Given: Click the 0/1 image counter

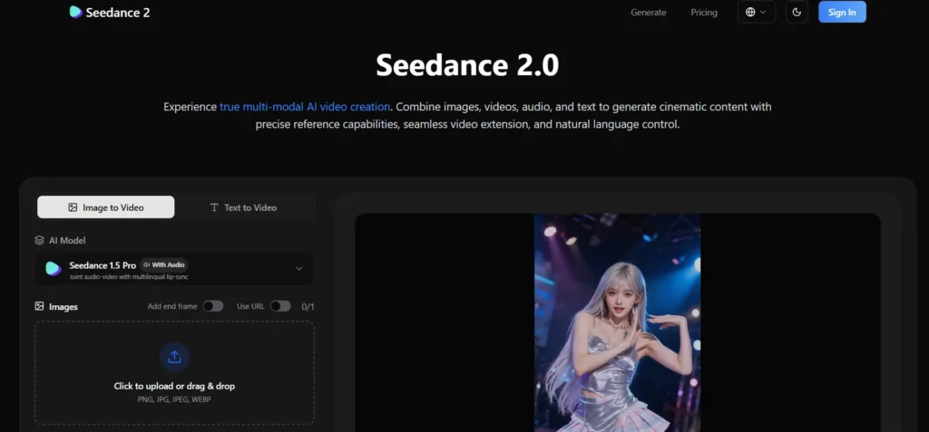Looking at the screenshot, I should [308, 306].
